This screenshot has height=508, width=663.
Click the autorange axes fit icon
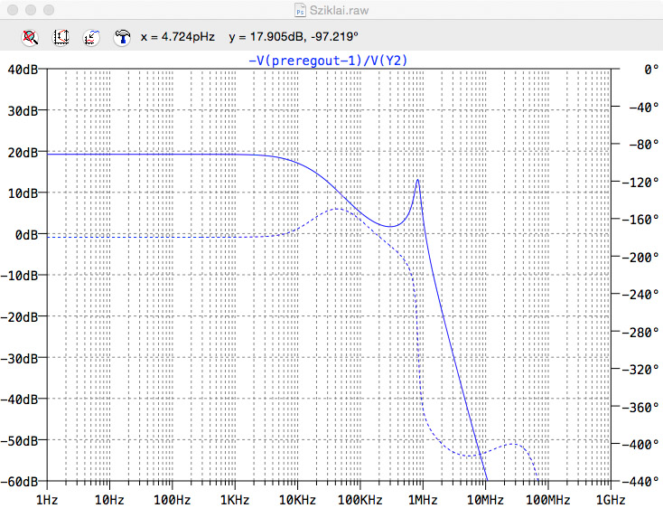[61, 38]
